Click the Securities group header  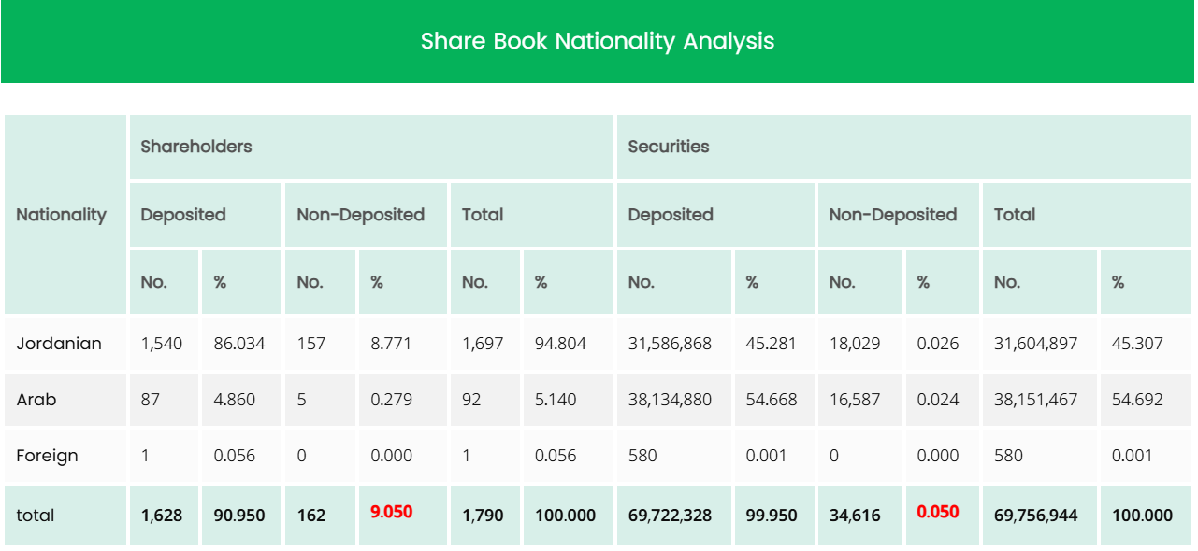(669, 147)
